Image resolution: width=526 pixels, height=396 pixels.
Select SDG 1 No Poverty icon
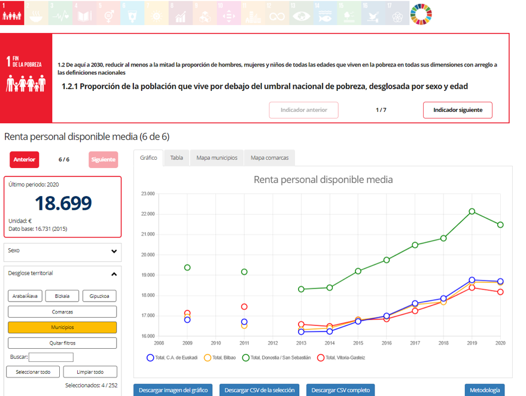12,13
